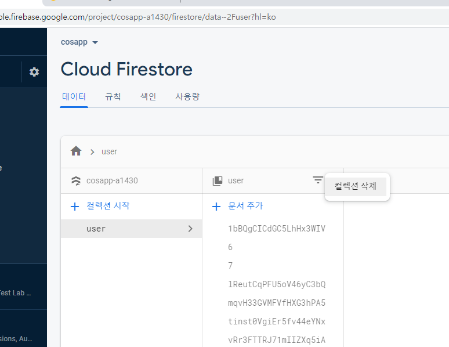Open the 사용량 tab
The image size is (449, 347).
[x=187, y=96]
